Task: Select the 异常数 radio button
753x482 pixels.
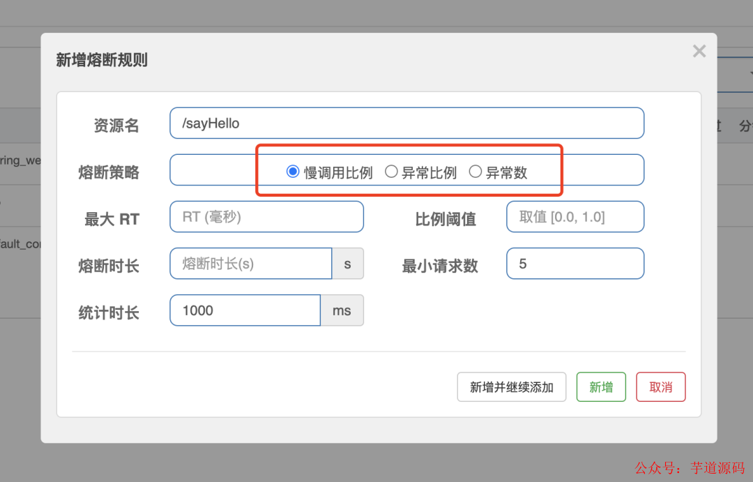Action: pyautogui.click(x=475, y=172)
